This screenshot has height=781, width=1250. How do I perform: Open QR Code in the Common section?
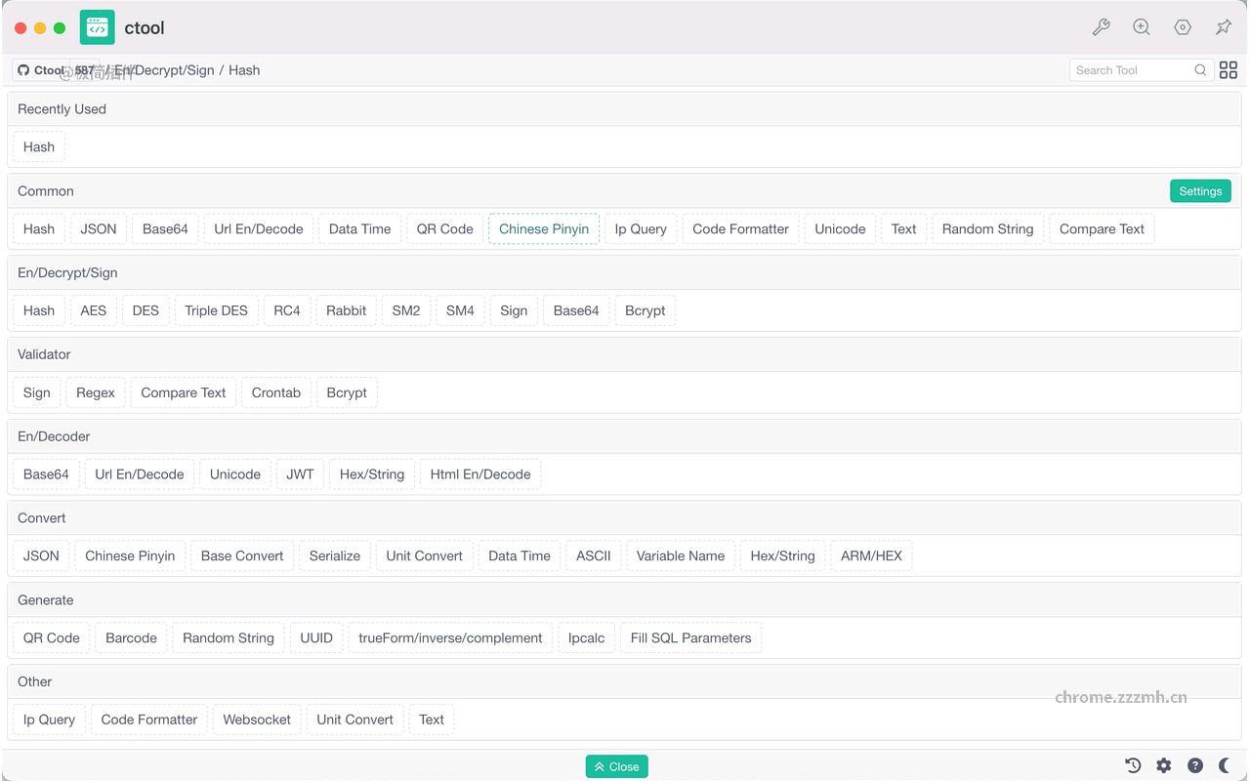[x=445, y=229]
